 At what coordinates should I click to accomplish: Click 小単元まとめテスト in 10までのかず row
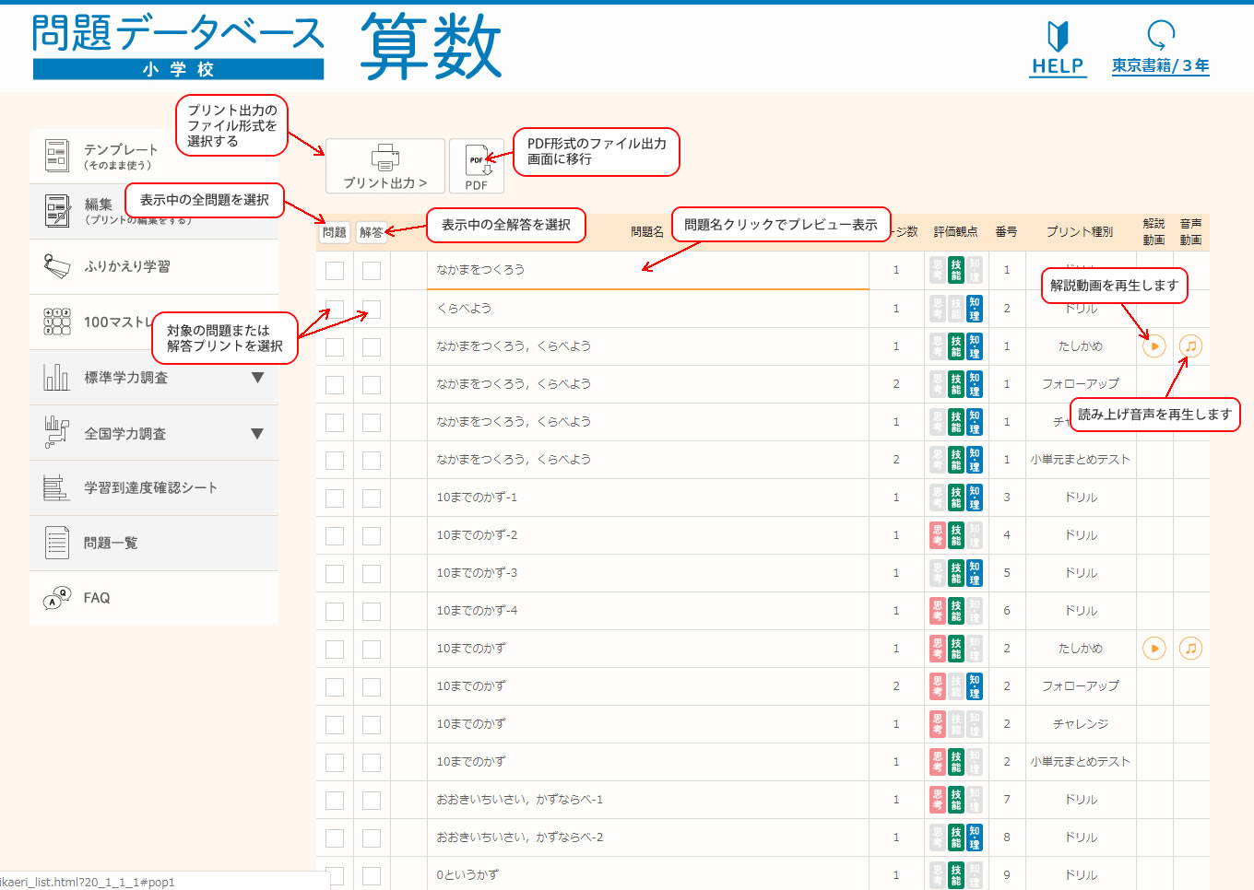pyautogui.click(x=1080, y=761)
